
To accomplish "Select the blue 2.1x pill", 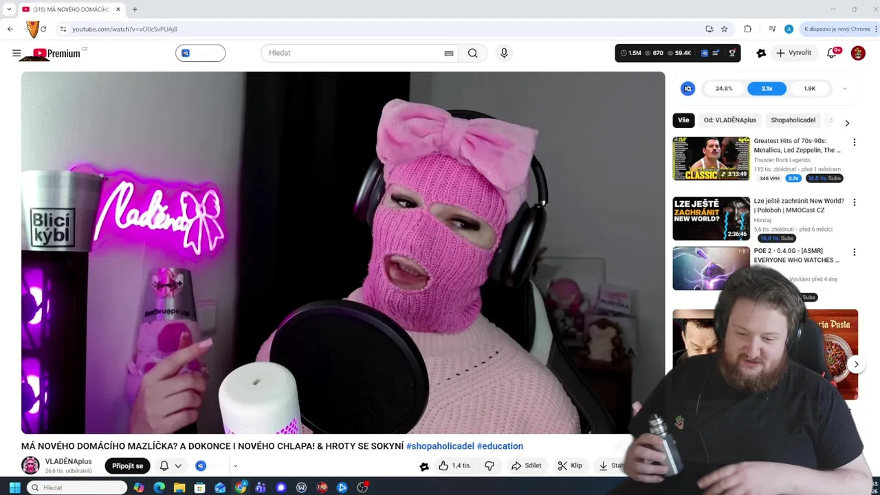I will point(767,88).
